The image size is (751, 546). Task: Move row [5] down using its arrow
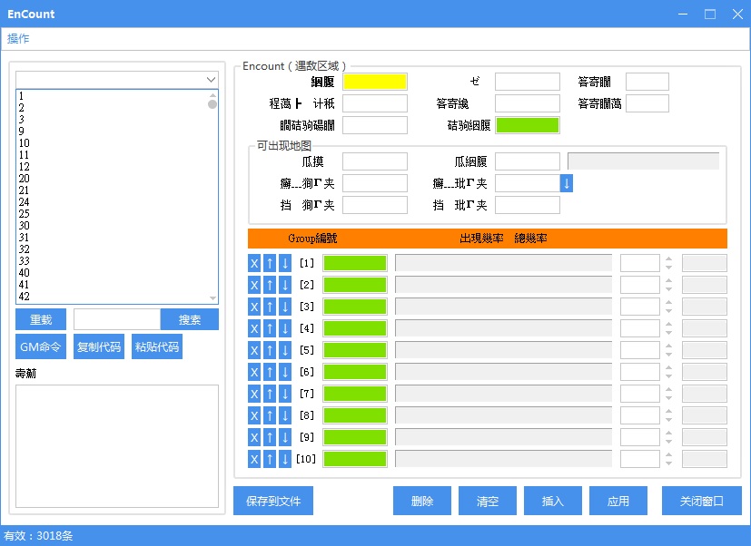[285, 350]
